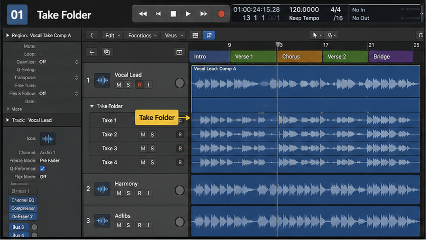Collapse the Track Vocal Lead inspector triangle
Image resolution: width=427 pixels, height=240 pixels.
(8, 120)
